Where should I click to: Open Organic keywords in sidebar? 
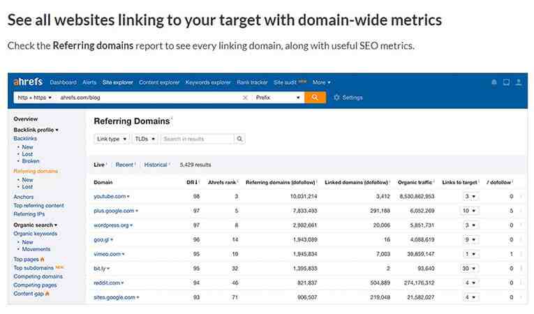36,234
